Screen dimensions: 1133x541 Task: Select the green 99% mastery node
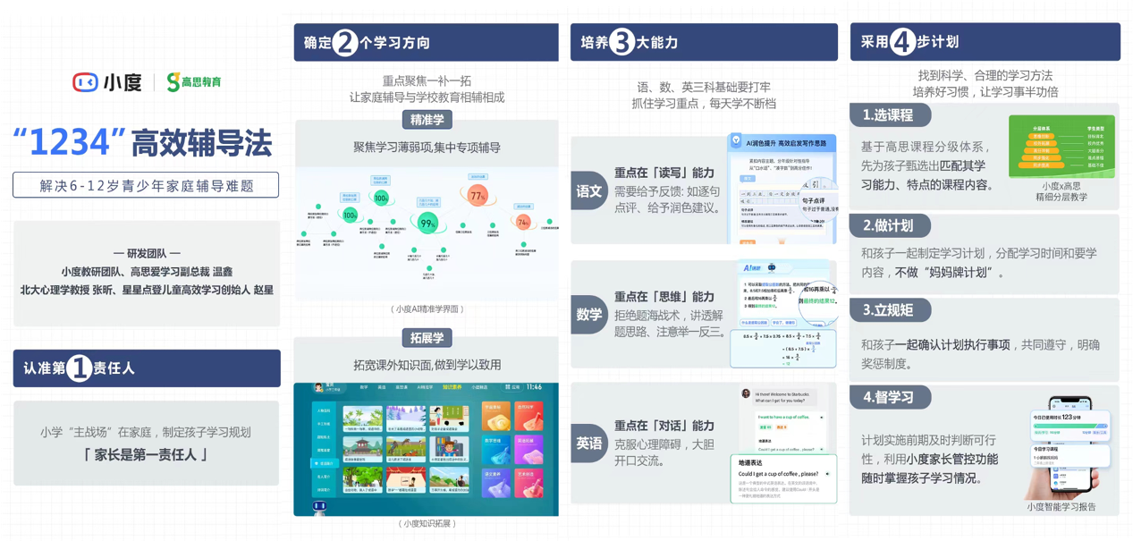[x=427, y=224]
